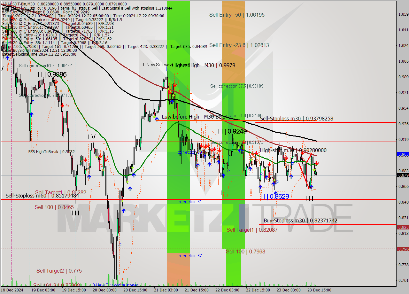The image size is (409, 294).
Task: Click the 'I I | 0.9886' wave label
Action: click(52, 74)
